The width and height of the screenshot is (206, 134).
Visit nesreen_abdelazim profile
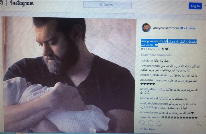coord(153,75)
